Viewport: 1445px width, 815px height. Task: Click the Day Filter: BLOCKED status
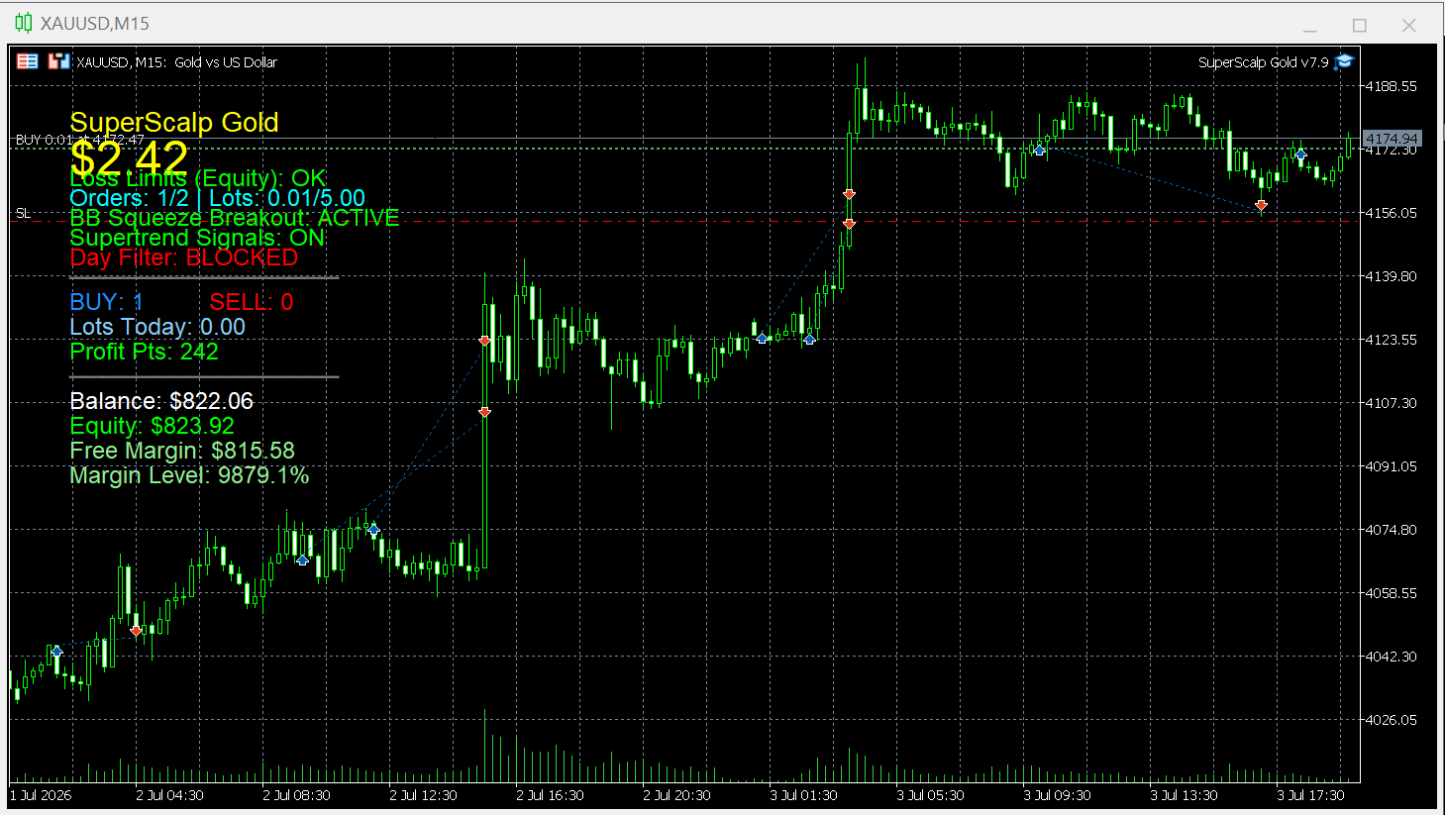183,257
